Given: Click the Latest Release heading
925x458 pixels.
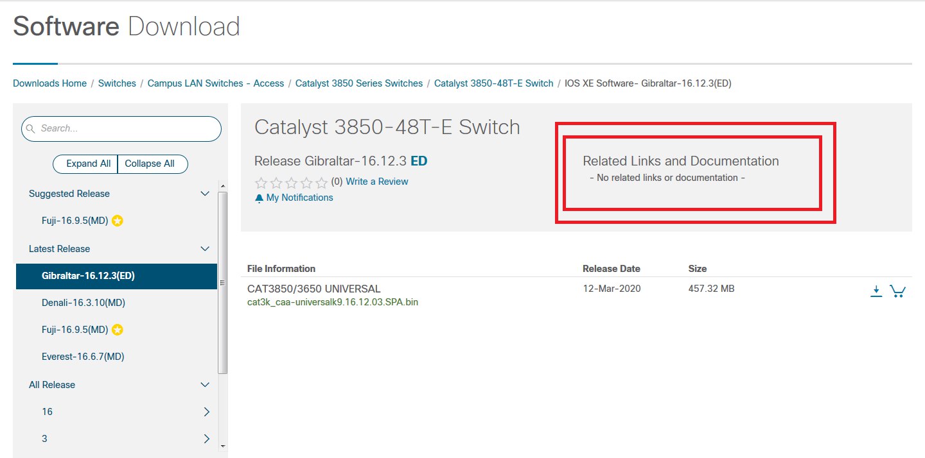Looking at the screenshot, I should point(59,249).
